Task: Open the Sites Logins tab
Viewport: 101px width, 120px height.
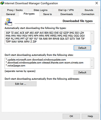Action: point(40,10)
